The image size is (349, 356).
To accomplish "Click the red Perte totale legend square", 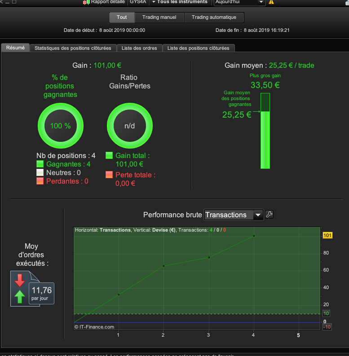I will pyautogui.click(x=109, y=175).
